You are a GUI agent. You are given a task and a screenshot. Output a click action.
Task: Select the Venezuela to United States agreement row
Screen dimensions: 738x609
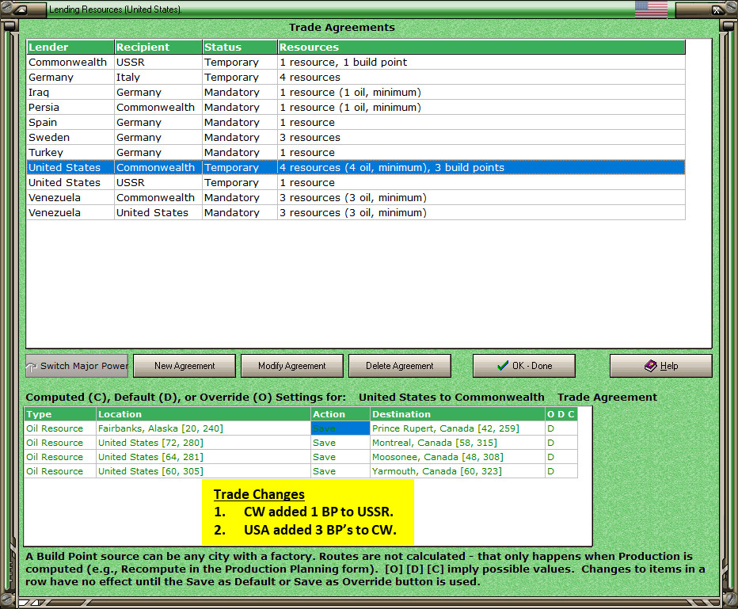click(356, 213)
